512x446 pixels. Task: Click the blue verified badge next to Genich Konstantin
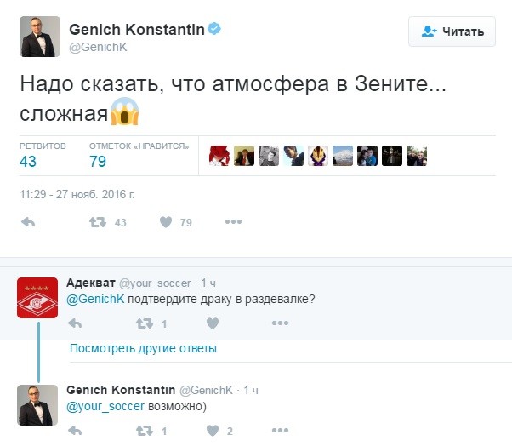216,29
